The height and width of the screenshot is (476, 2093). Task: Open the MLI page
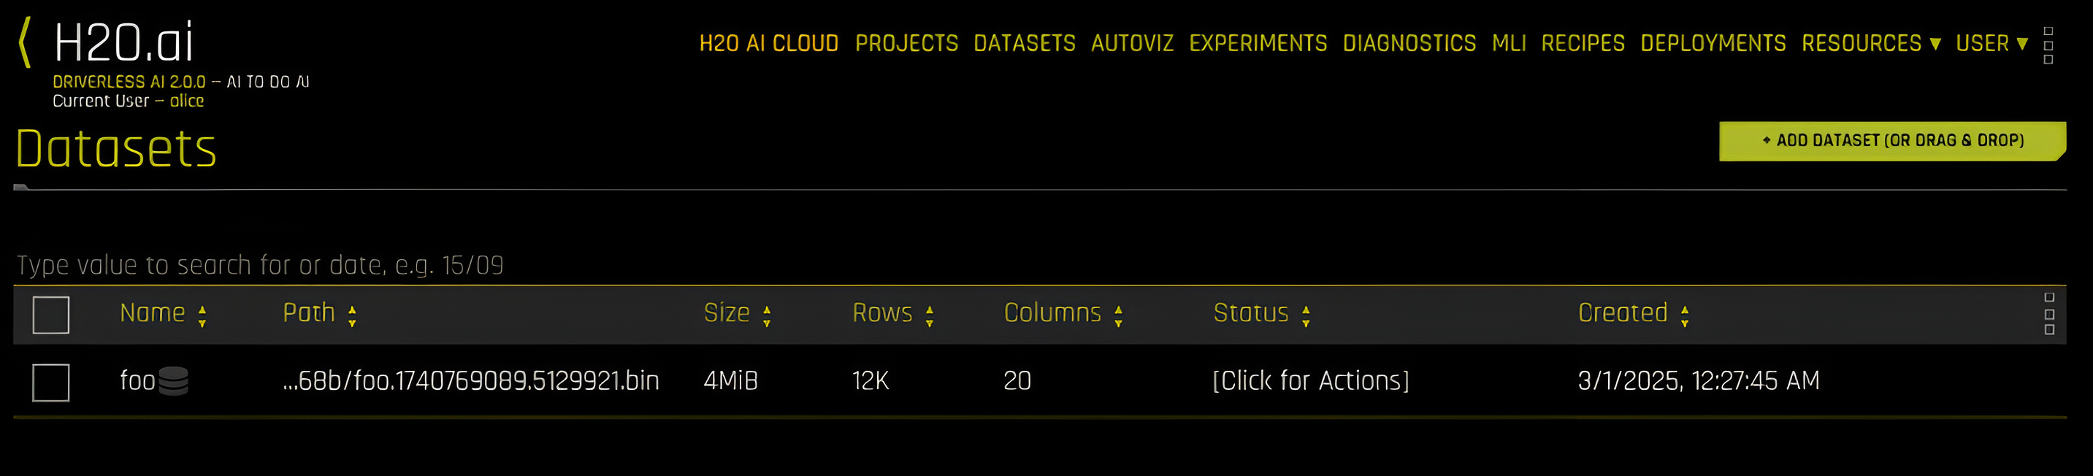coord(1509,43)
